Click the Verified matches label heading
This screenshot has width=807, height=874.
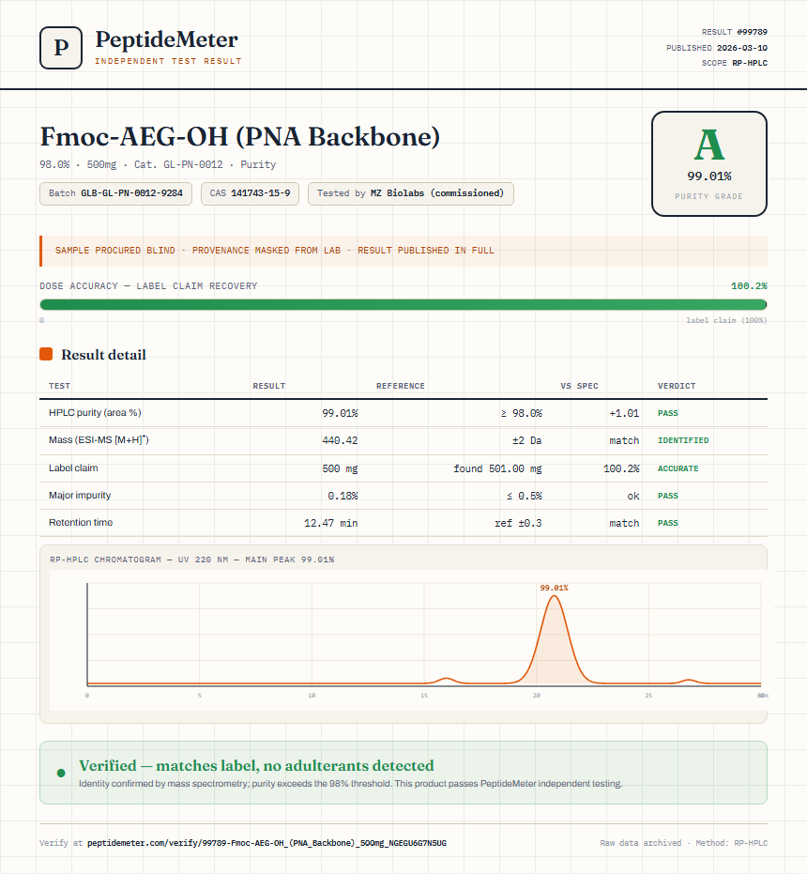tap(256, 766)
